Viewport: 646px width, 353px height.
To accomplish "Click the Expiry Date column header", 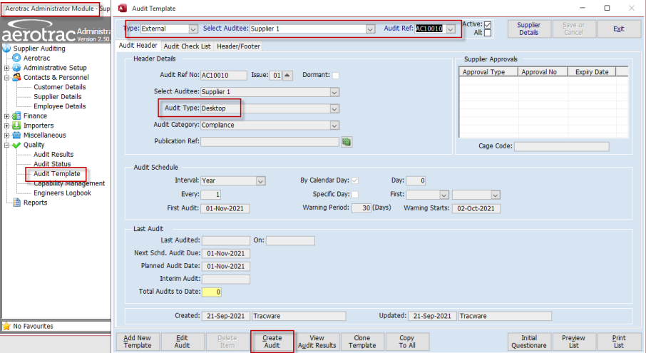I will (592, 72).
